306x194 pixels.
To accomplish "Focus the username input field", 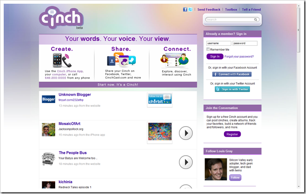I will point(218,43).
